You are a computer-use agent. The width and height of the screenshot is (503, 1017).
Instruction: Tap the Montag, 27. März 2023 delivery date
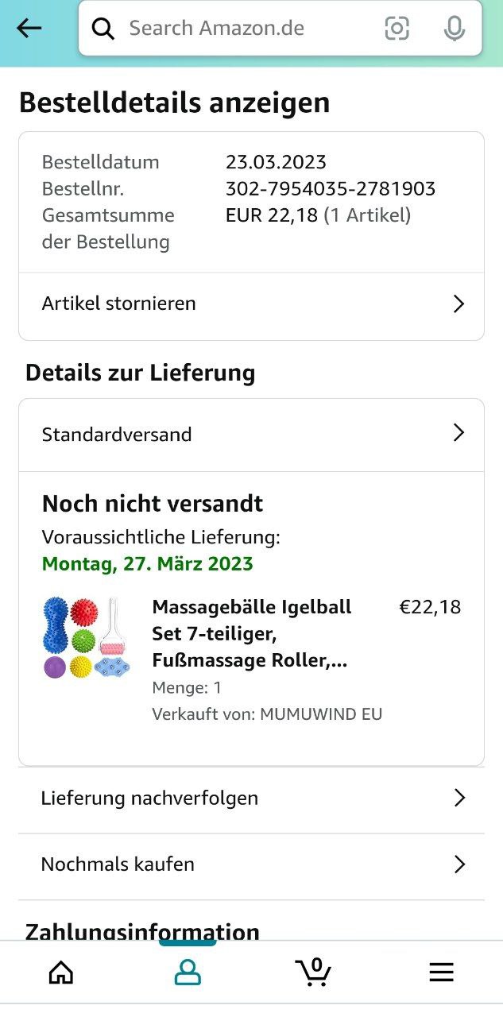point(147,564)
